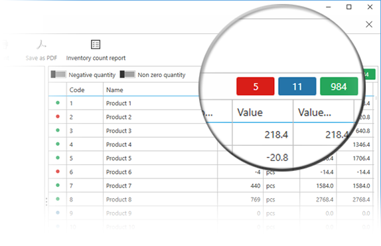This screenshot has height=246, width=381.
Task: Select the Product 9 row name
Action: click(119, 213)
